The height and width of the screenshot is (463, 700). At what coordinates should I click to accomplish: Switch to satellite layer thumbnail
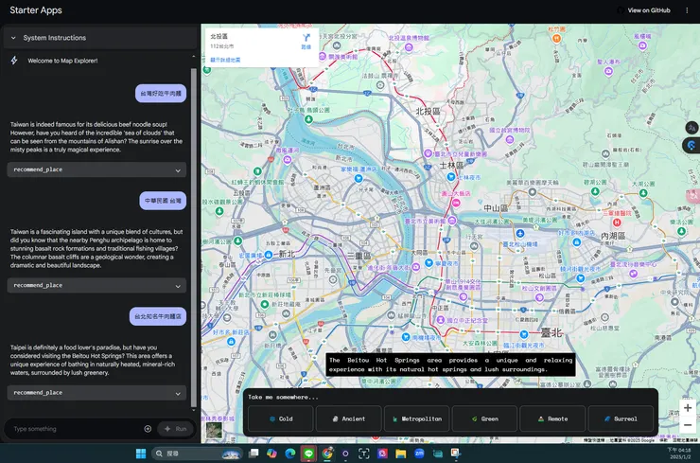click(x=215, y=431)
